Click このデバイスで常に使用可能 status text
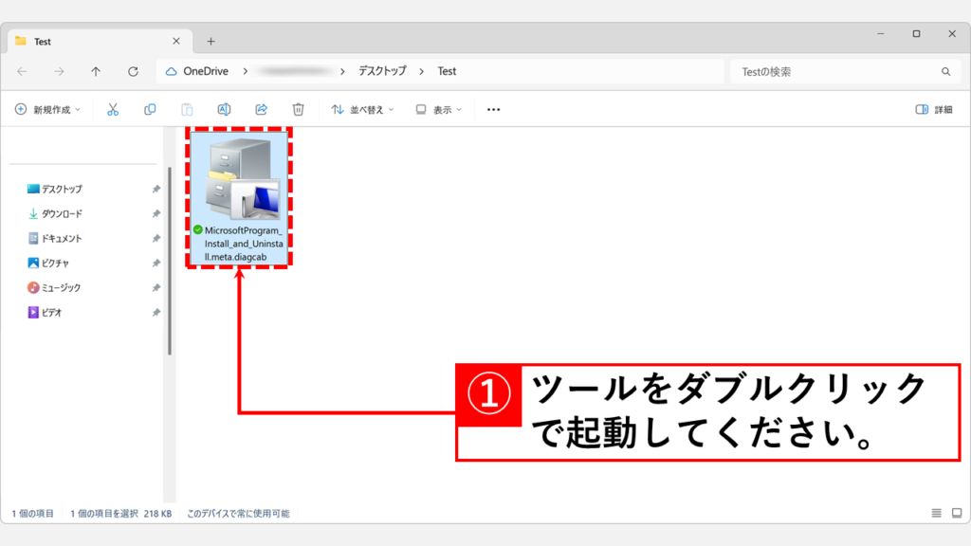The height and width of the screenshot is (546, 971). (238, 513)
